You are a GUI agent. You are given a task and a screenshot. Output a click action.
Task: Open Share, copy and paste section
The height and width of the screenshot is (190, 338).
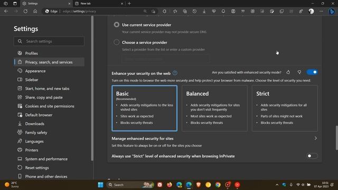coord(49,97)
